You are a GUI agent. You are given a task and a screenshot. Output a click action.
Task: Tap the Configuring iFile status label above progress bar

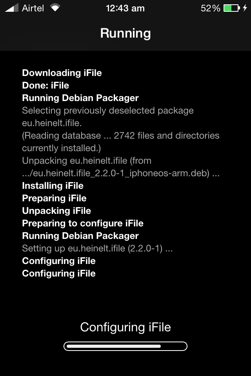pos(125,327)
